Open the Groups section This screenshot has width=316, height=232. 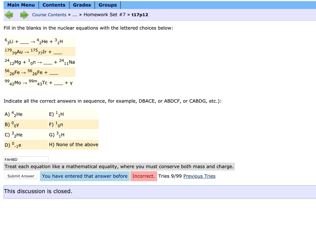pos(108,5)
